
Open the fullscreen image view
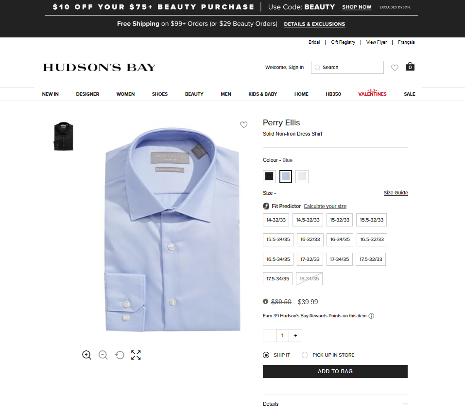tap(136, 355)
